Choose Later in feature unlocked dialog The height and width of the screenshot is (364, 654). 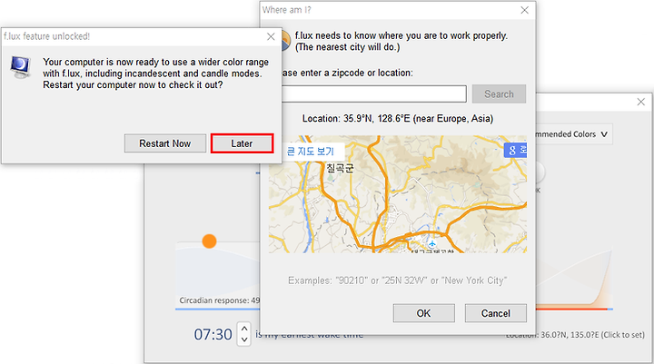point(242,143)
